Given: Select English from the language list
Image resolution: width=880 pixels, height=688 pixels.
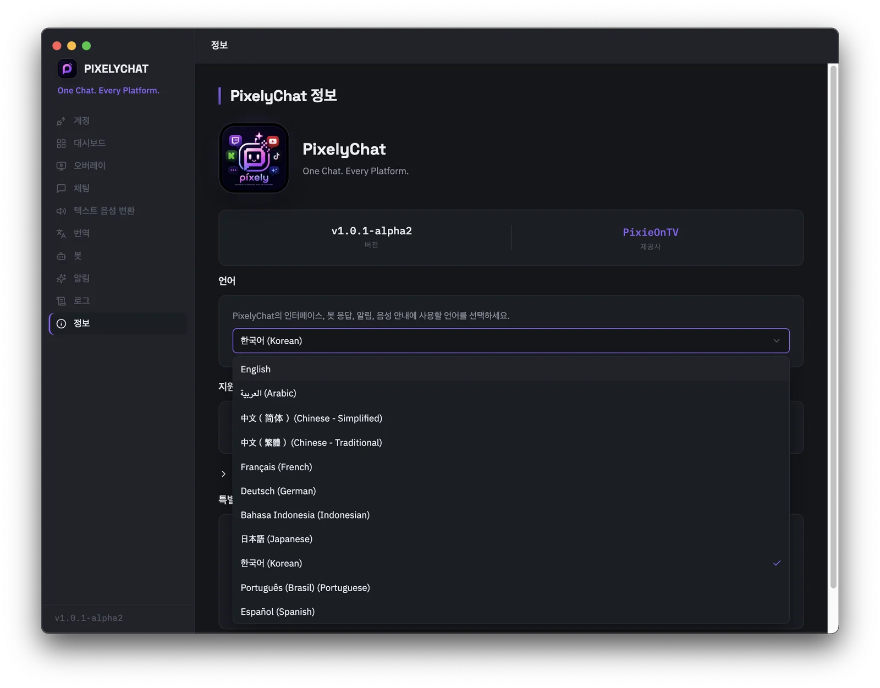Looking at the screenshot, I should coord(511,370).
